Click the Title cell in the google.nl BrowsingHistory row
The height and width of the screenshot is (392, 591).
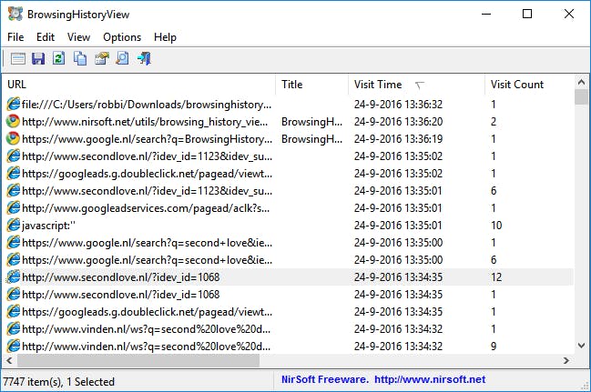311,139
